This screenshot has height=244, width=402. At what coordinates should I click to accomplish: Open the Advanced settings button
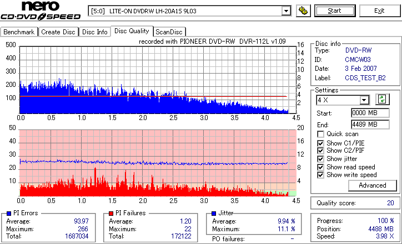click(372, 185)
